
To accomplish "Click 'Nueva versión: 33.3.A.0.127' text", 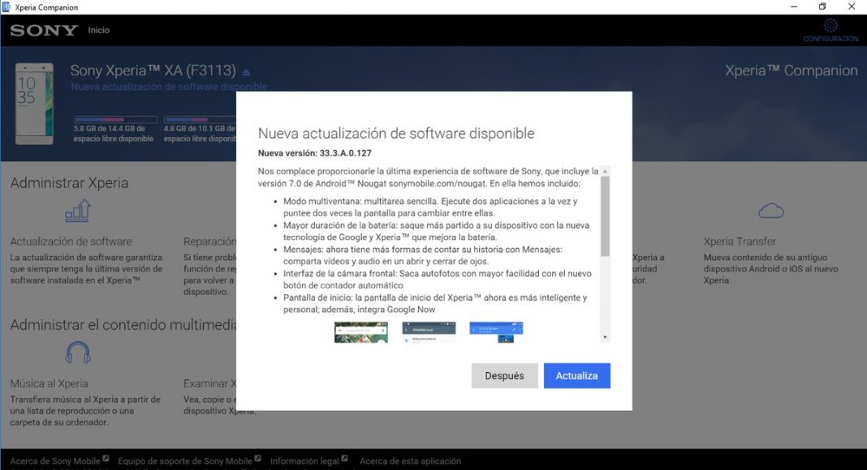I will tap(315, 153).
